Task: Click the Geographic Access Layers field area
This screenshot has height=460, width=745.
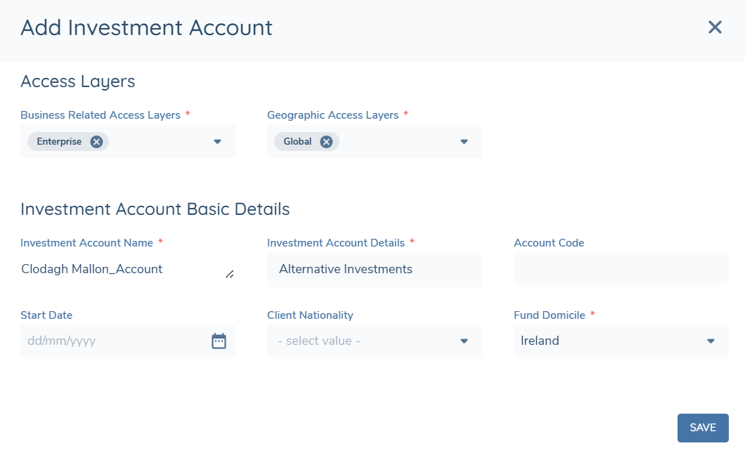Action: (394, 141)
